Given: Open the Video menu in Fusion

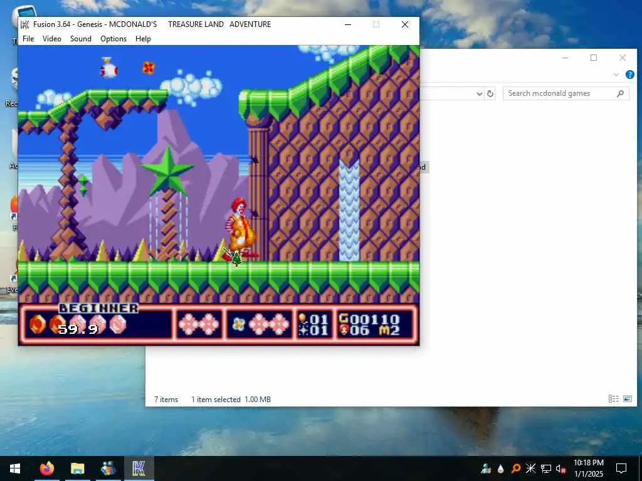Looking at the screenshot, I should (52, 38).
